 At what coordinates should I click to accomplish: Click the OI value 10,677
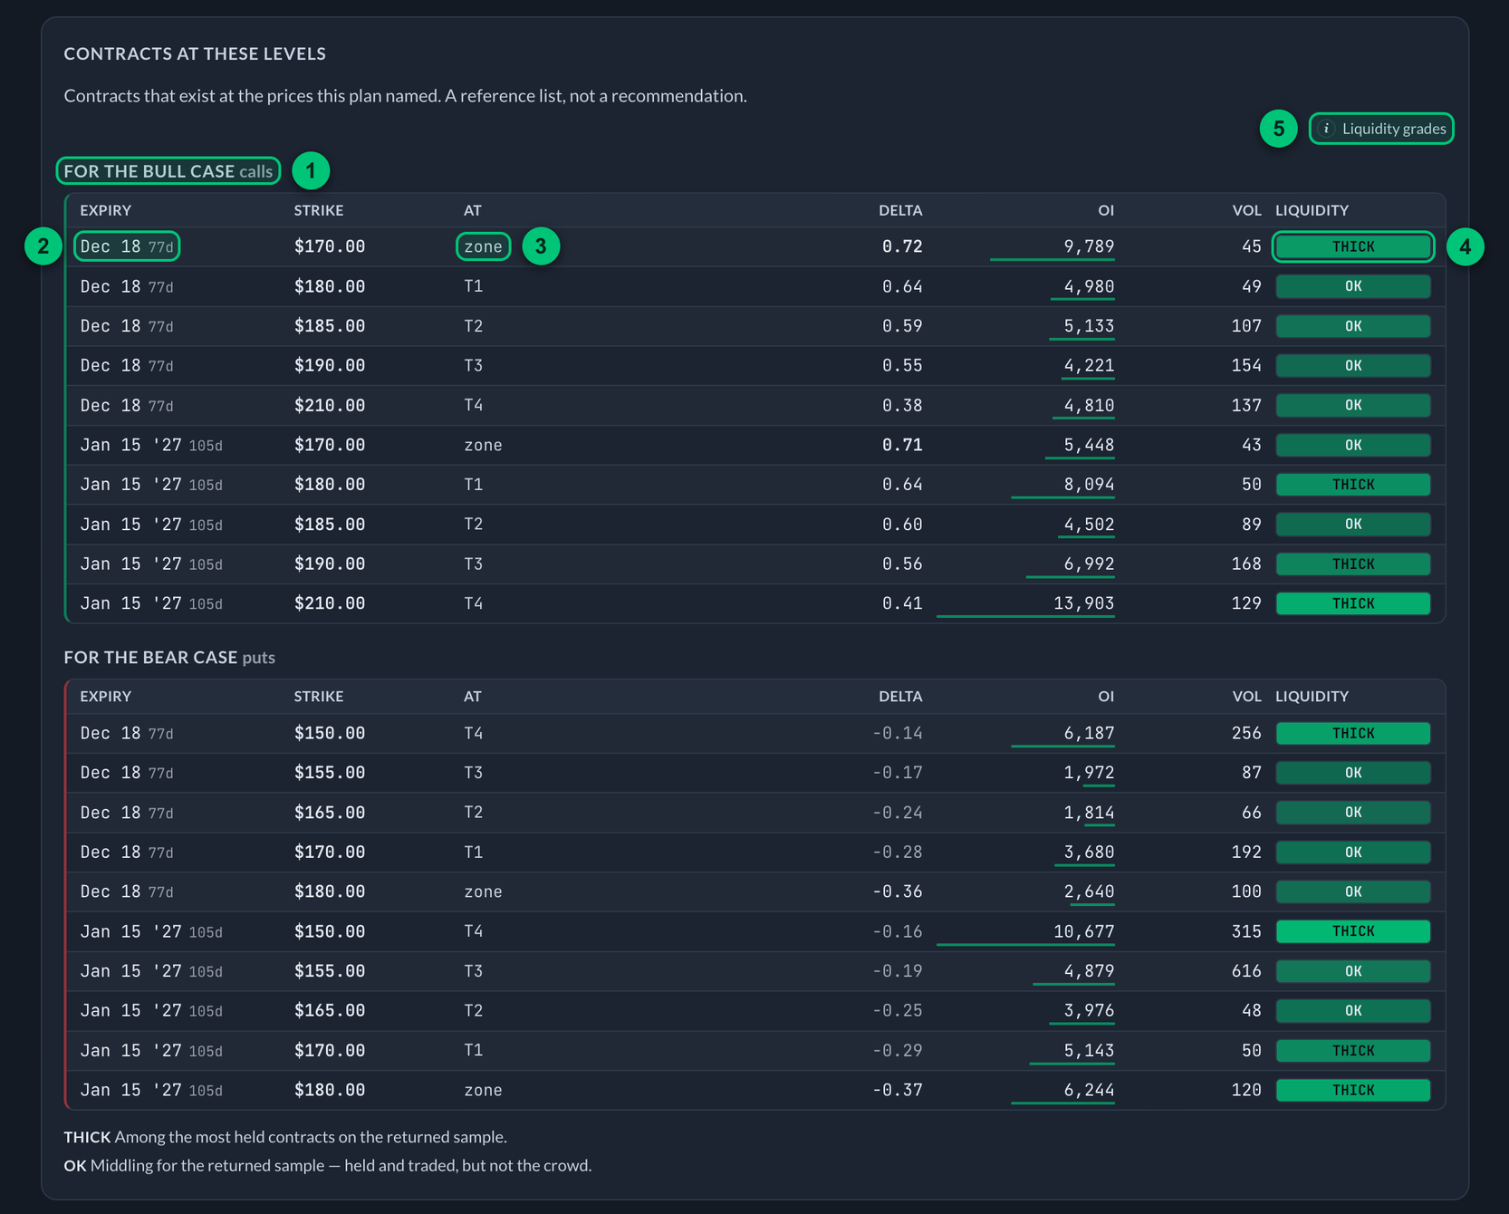tap(1084, 931)
